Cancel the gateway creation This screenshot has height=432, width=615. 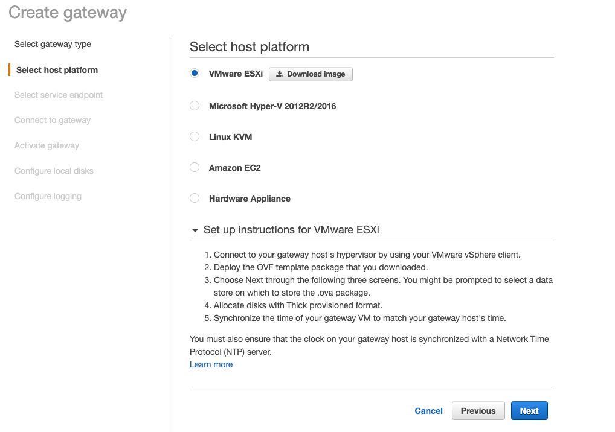[428, 410]
